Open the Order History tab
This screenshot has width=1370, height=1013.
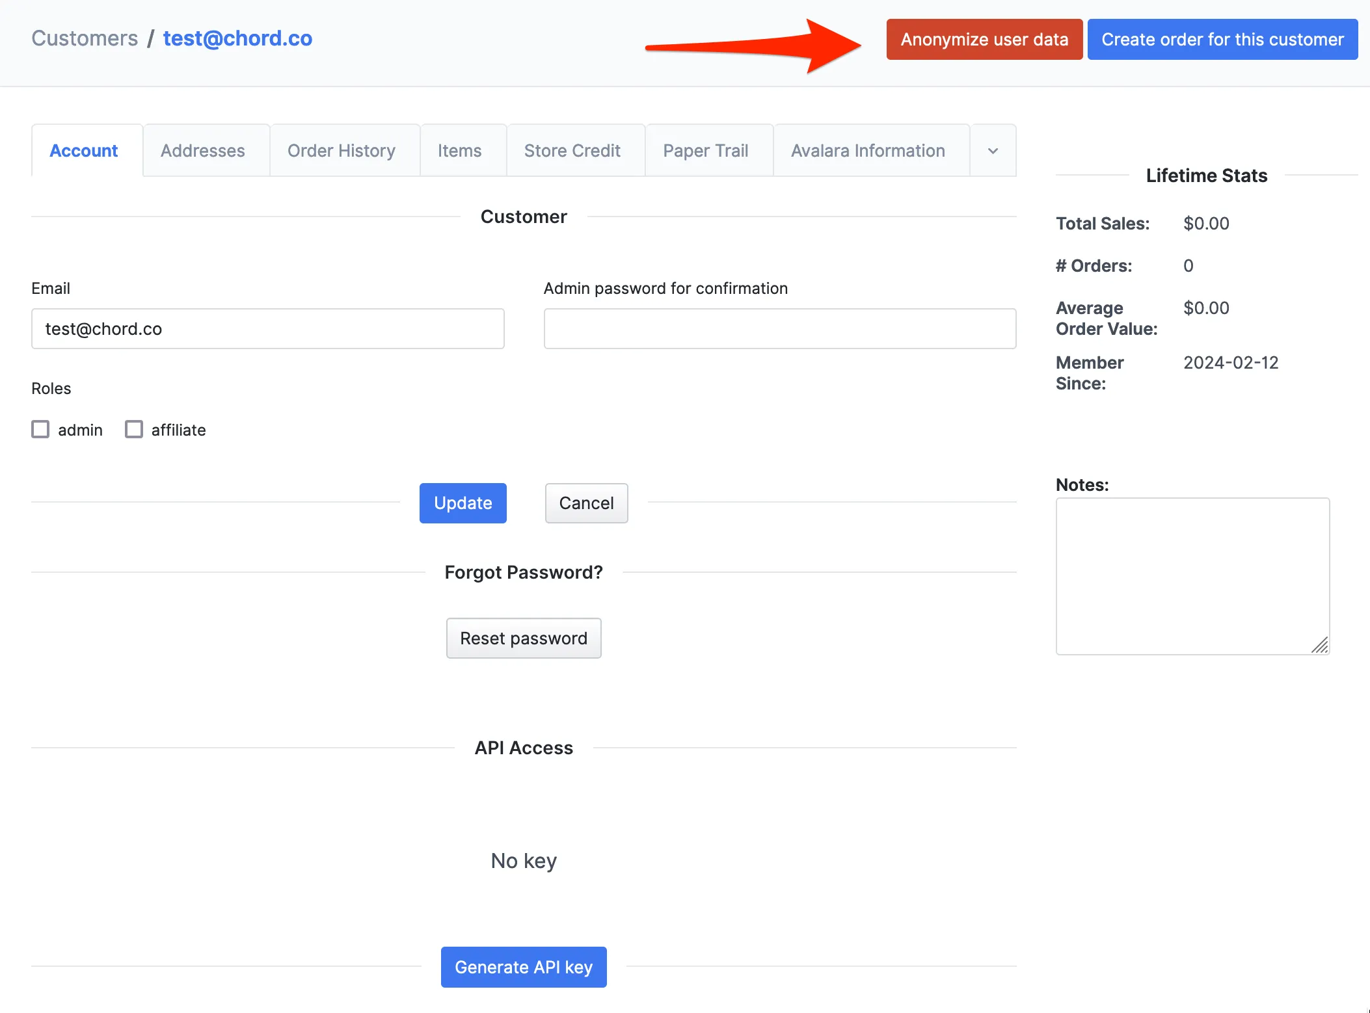point(342,151)
